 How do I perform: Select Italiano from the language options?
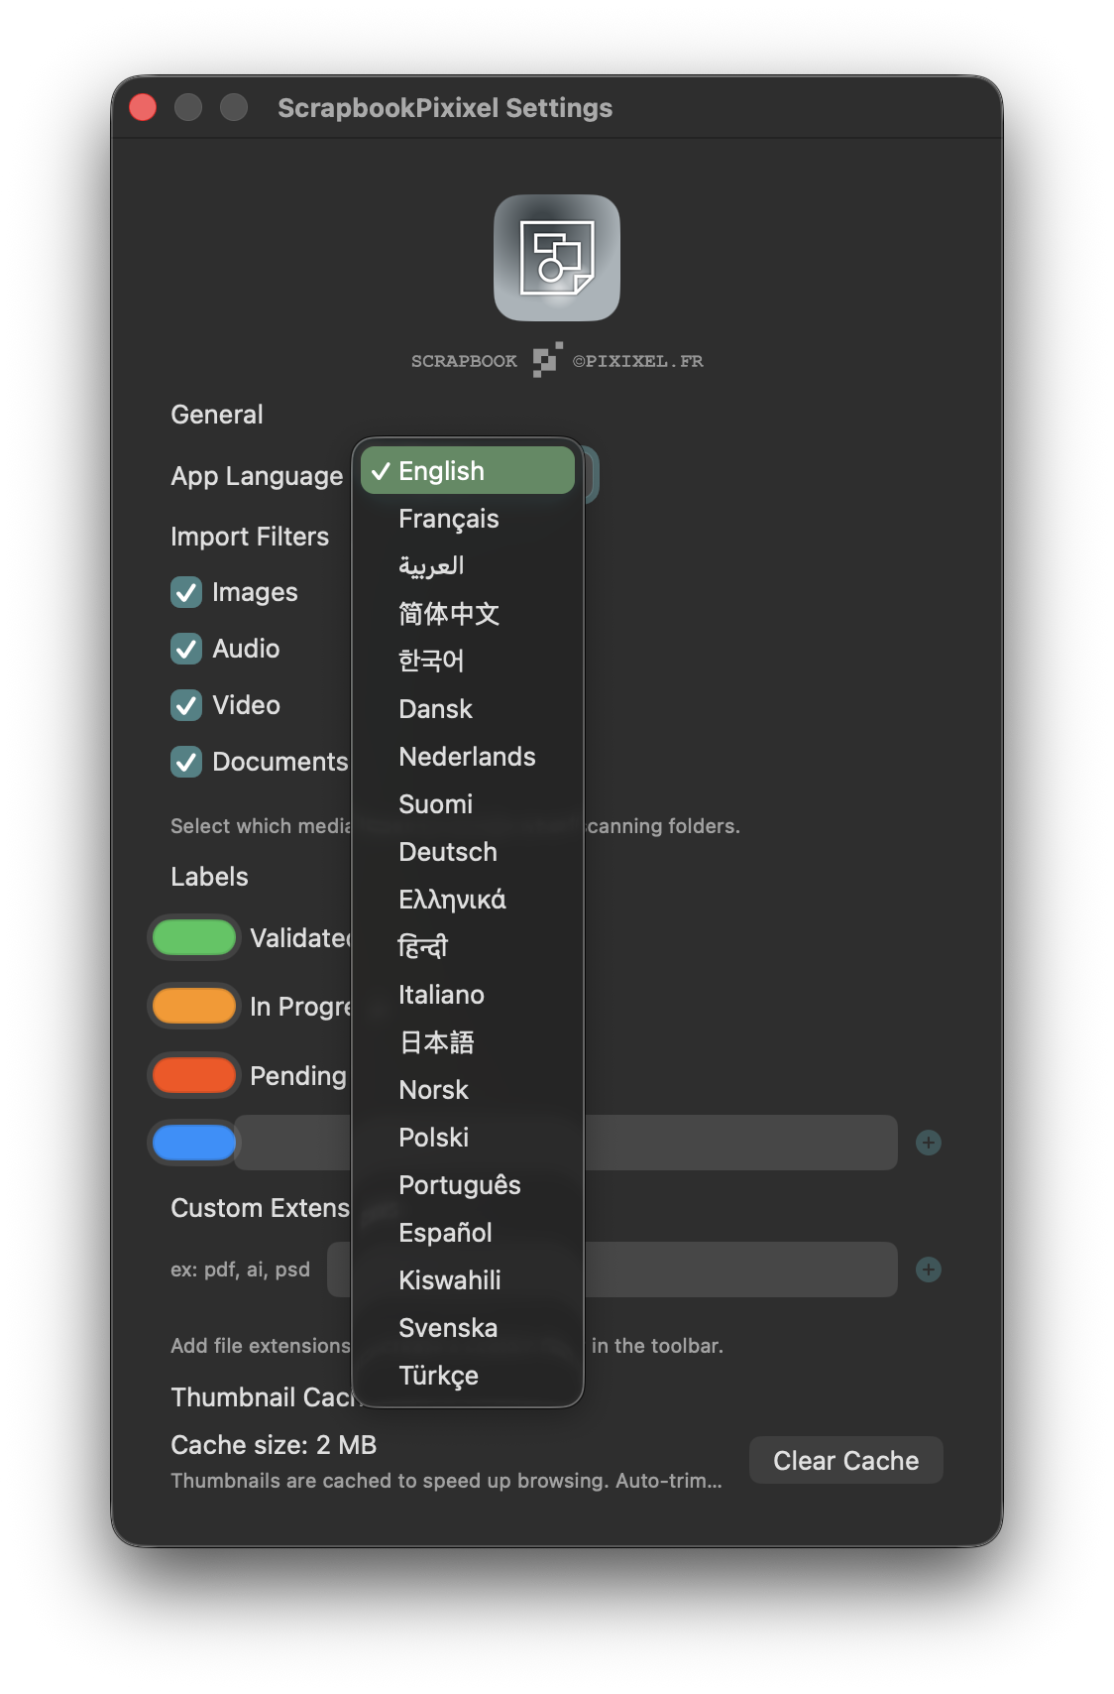tap(441, 995)
